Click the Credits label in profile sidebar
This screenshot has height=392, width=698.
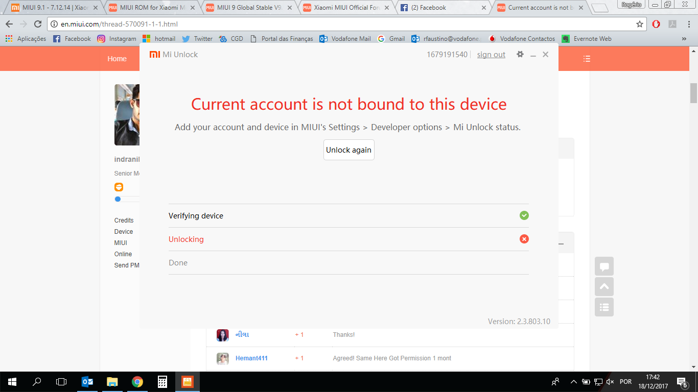pos(124,220)
